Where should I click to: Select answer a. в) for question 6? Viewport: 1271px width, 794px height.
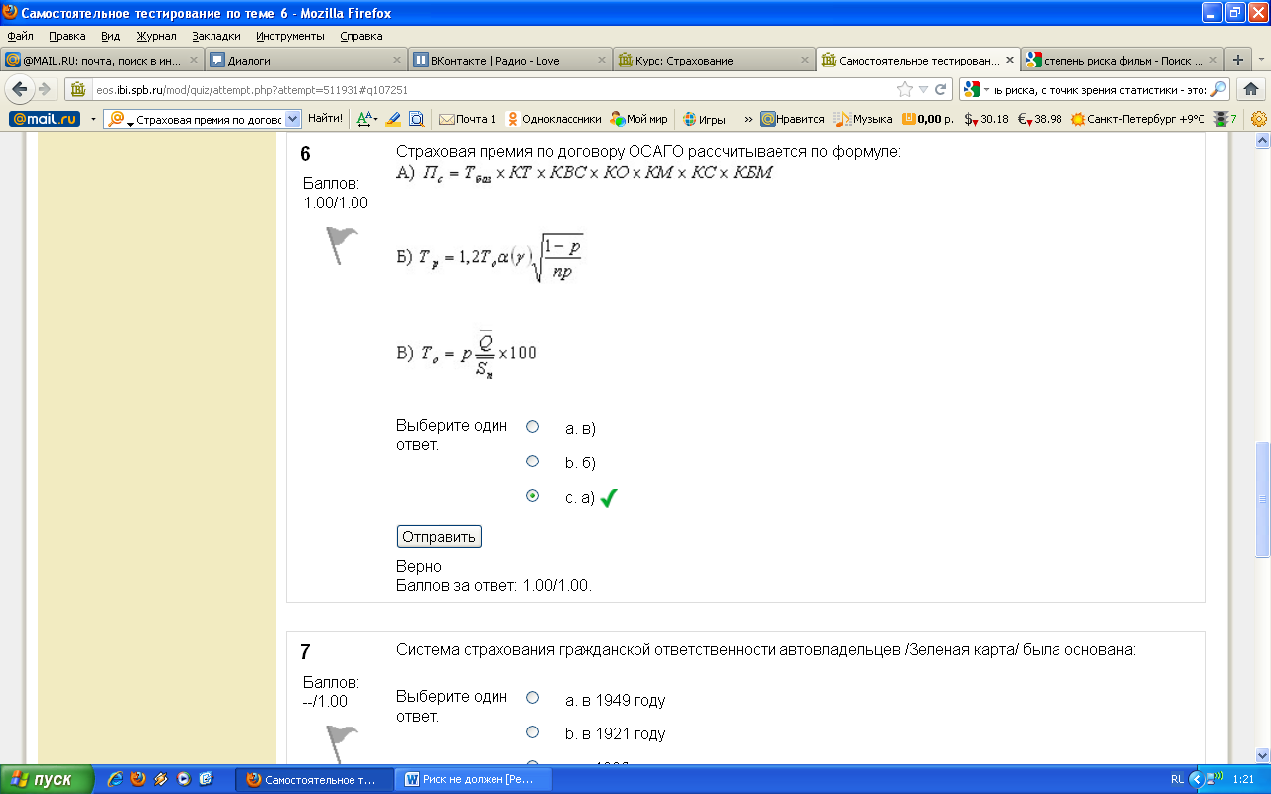click(x=532, y=426)
